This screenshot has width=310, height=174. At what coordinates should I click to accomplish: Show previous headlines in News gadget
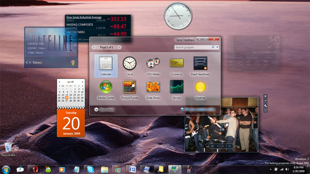pyautogui.click(x=27, y=62)
